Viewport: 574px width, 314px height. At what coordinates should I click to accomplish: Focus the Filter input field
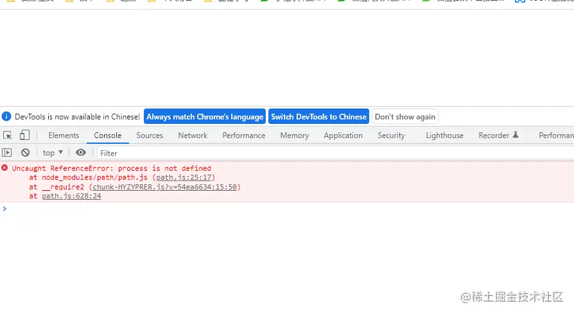pos(335,153)
